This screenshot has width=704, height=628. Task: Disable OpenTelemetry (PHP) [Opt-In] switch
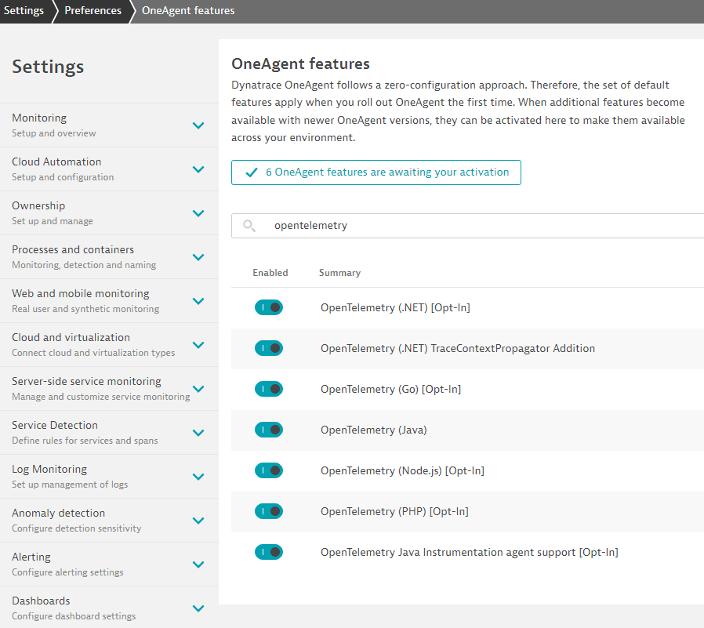pos(269,511)
